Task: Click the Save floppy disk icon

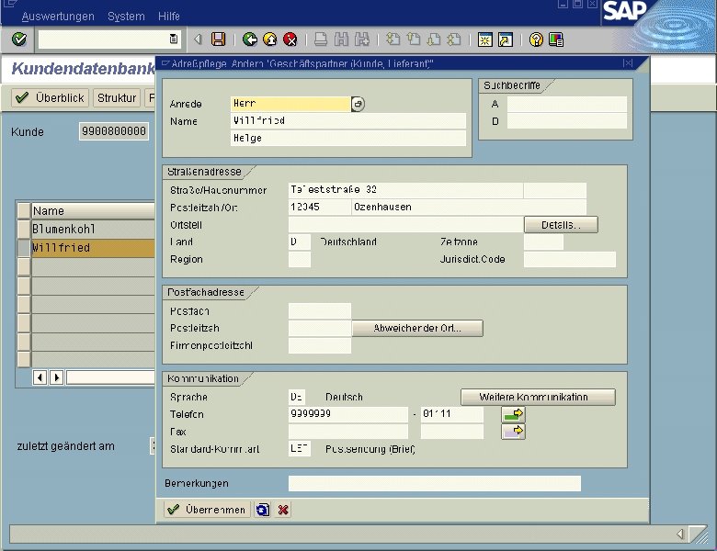Action: coord(219,39)
